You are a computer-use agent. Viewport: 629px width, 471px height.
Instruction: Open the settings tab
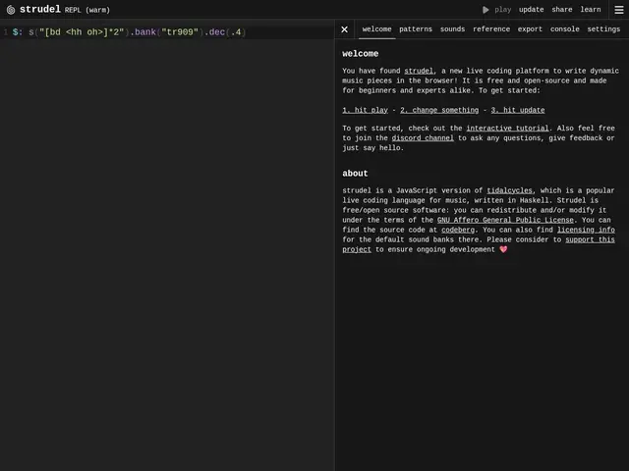point(603,29)
